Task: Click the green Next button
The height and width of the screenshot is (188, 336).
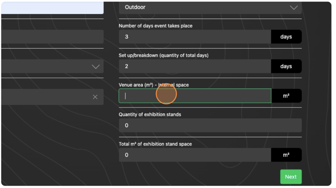Action: (x=291, y=176)
